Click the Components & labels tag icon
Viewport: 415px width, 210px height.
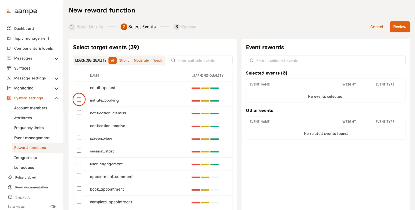point(9,48)
